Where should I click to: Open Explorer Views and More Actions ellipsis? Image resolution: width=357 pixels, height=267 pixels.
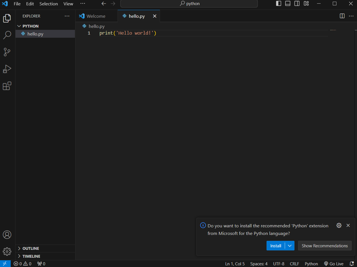[67, 16]
